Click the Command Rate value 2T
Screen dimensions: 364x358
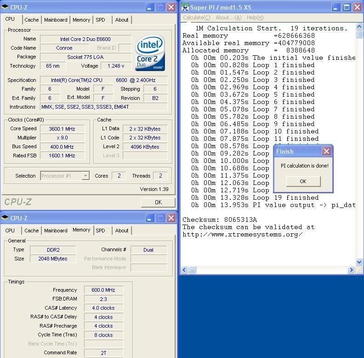pyautogui.click(x=103, y=352)
